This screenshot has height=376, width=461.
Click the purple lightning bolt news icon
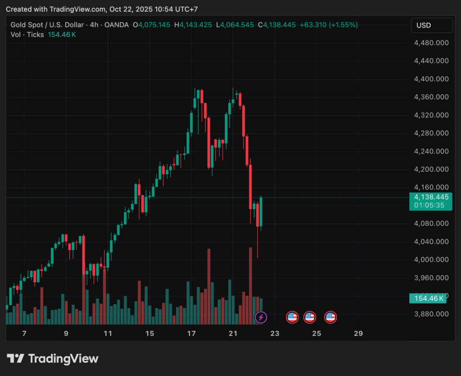tap(261, 317)
